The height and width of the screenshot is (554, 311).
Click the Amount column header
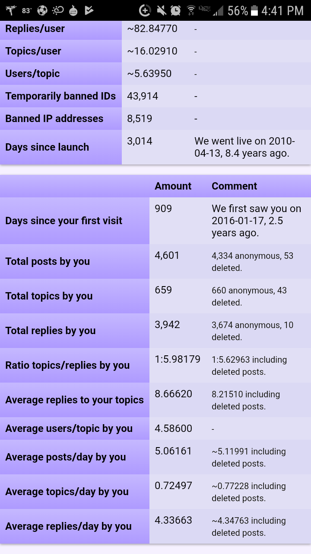tap(173, 186)
